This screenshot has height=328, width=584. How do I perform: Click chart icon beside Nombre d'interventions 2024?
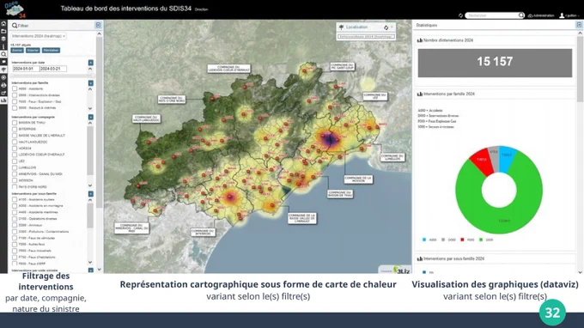tap(420, 40)
